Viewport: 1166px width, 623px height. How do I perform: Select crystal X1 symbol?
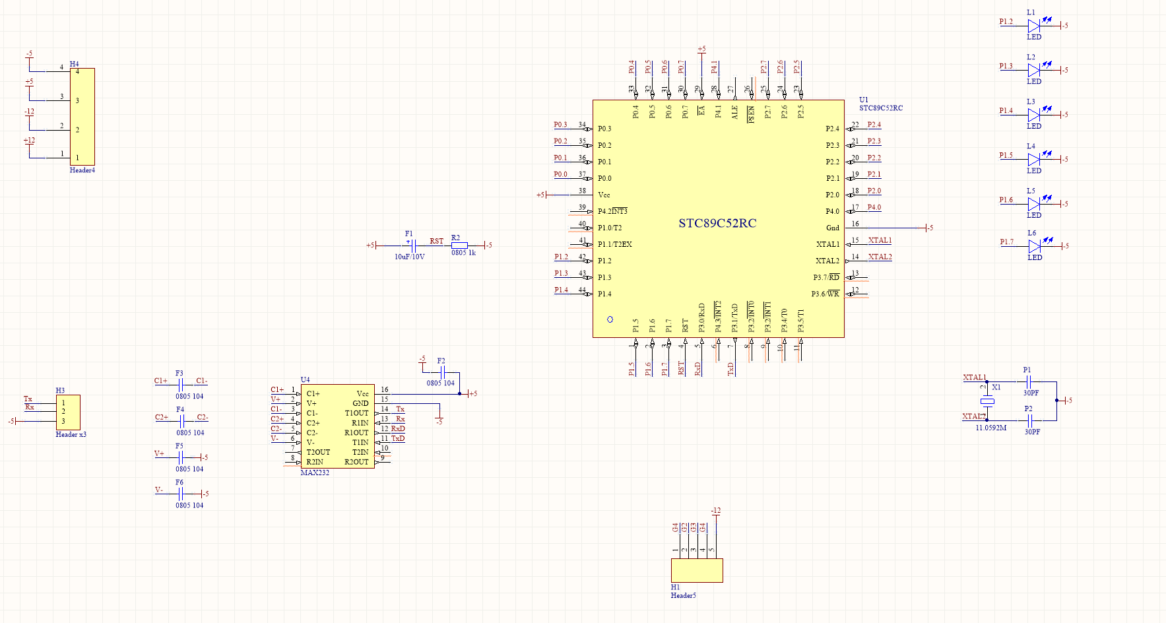coord(987,401)
